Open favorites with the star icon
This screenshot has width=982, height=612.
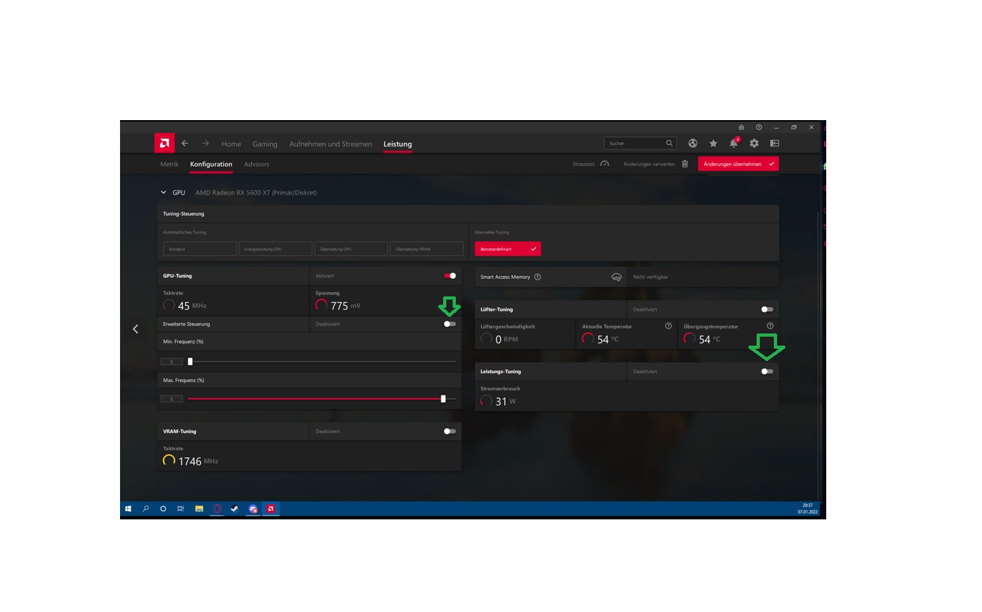[x=713, y=143]
